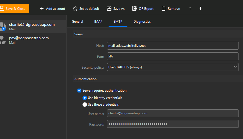Click the Port number field
Image resolution: width=243 pixels, height=139 pixels.
[173, 56]
